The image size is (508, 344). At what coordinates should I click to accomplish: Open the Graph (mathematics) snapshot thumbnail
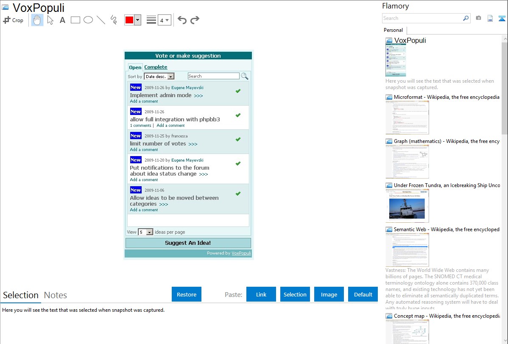pos(407,162)
